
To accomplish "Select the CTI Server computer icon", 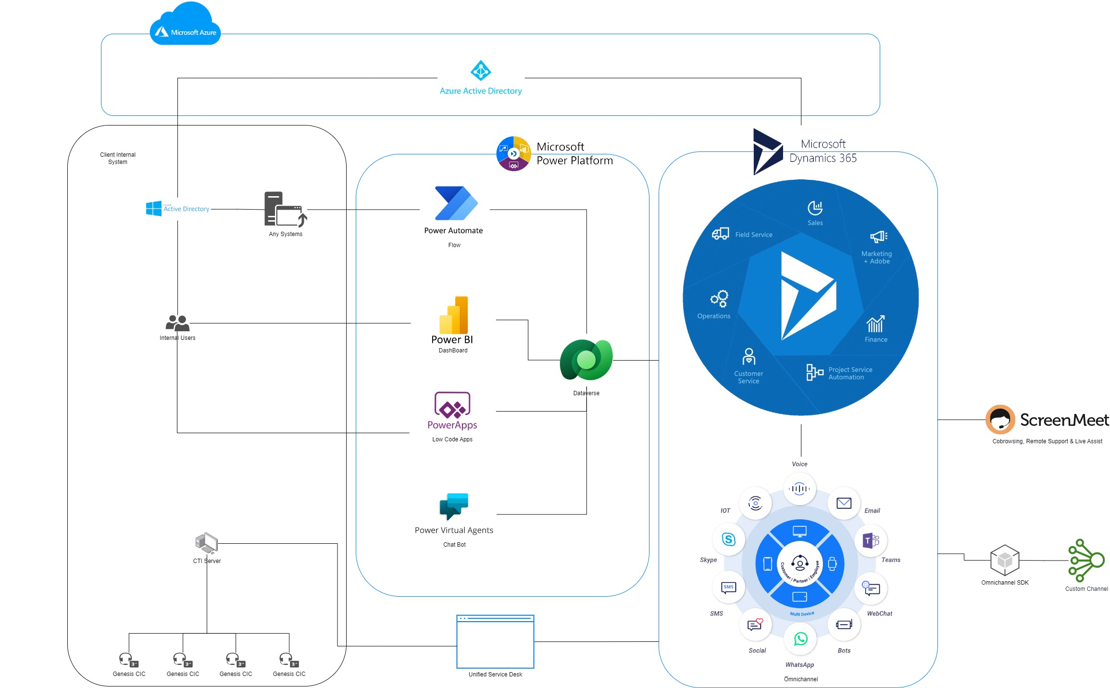I will coord(207,544).
